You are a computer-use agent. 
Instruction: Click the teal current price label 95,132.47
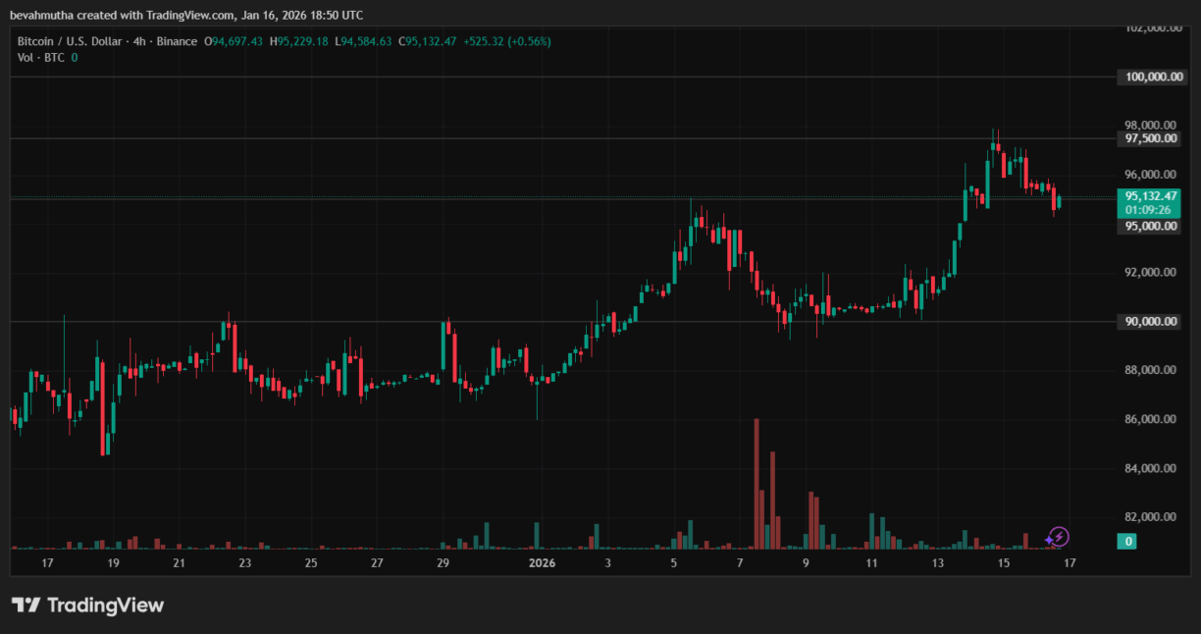(x=1149, y=195)
